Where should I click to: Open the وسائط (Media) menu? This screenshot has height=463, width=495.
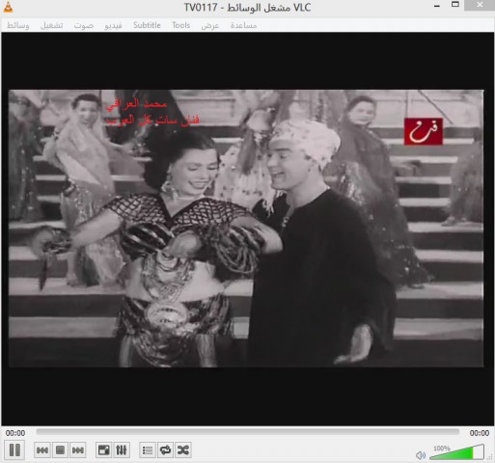click(18, 25)
